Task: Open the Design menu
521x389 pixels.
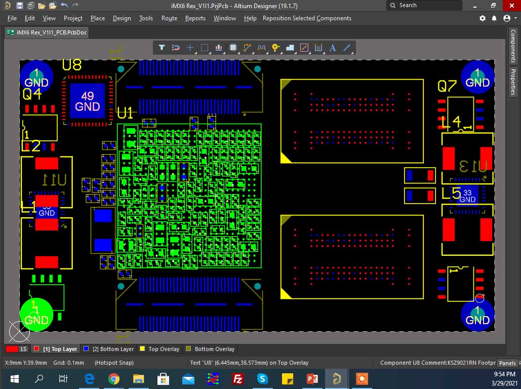Action: 122,18
